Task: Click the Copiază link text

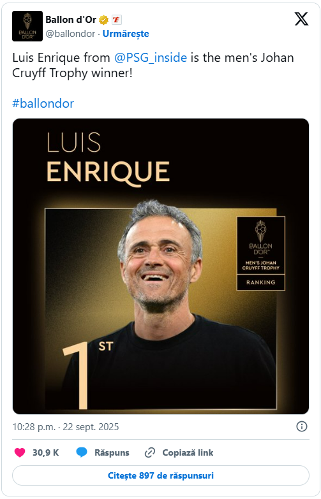Action: click(x=188, y=452)
